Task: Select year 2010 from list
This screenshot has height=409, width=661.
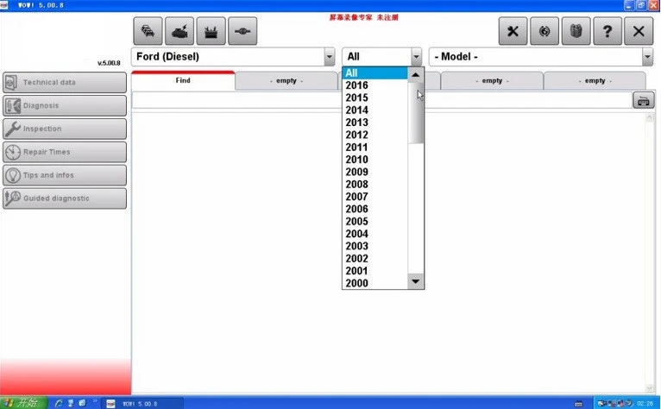Action: pyautogui.click(x=375, y=160)
